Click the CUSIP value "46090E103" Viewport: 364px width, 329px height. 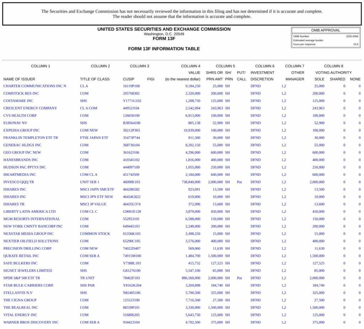pos(132,182)
